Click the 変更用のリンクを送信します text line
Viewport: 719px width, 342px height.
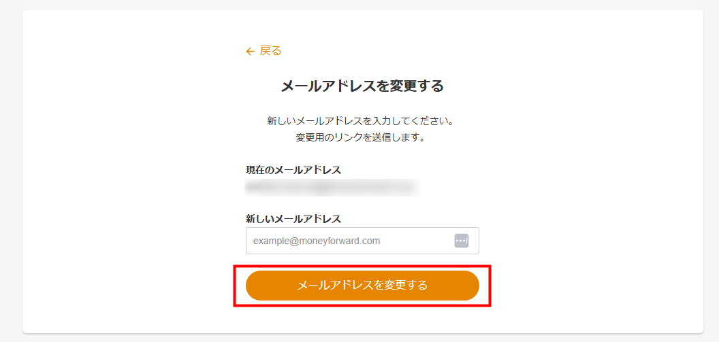(360, 137)
